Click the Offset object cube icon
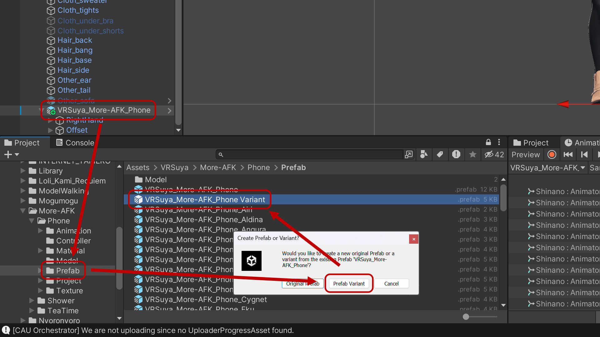600x337 pixels. (60, 130)
